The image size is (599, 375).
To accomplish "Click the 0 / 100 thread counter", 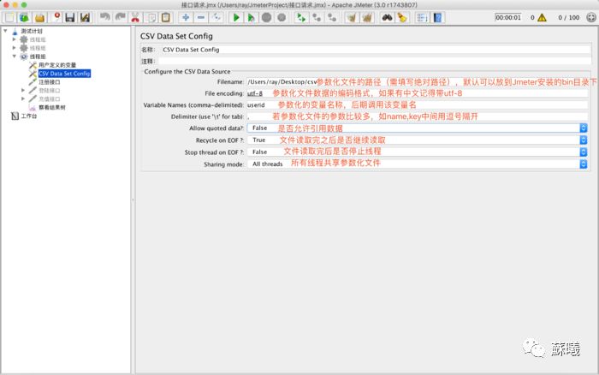I will pyautogui.click(x=568, y=18).
